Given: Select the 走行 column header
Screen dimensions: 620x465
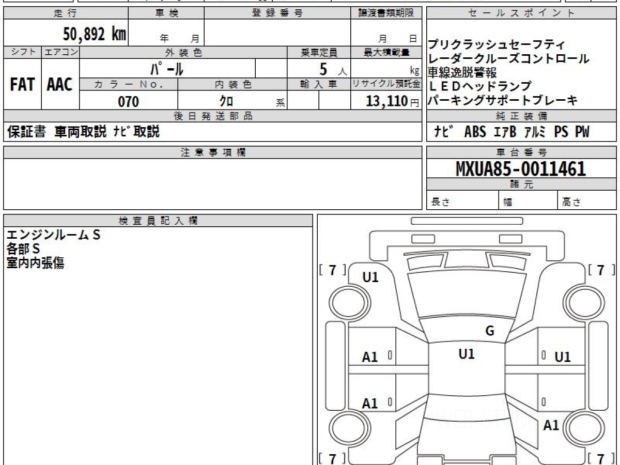Looking at the screenshot, I should (x=65, y=13).
